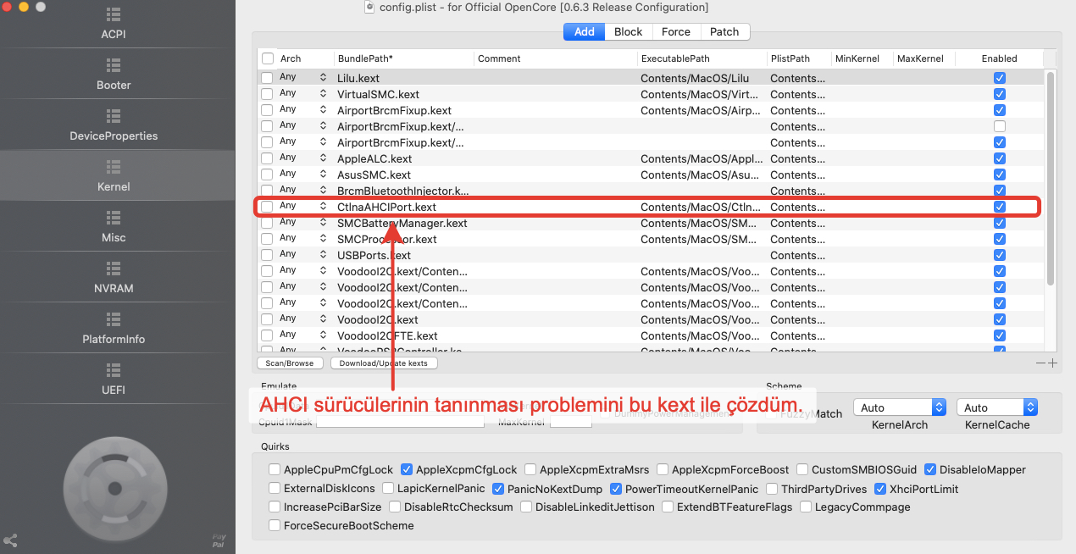This screenshot has height=554, width=1076.
Task: Toggle Enabled checkbox for CtlnaAHCIPort.kext
Action: click(x=1000, y=207)
